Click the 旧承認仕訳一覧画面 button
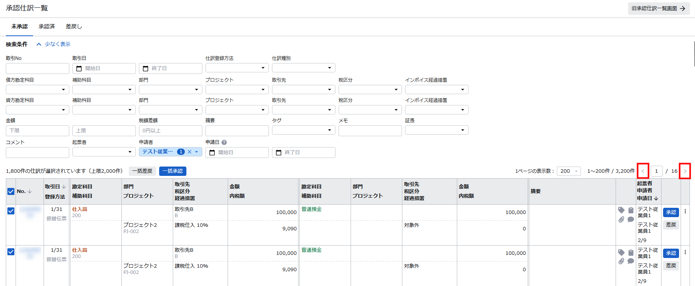 coord(658,9)
